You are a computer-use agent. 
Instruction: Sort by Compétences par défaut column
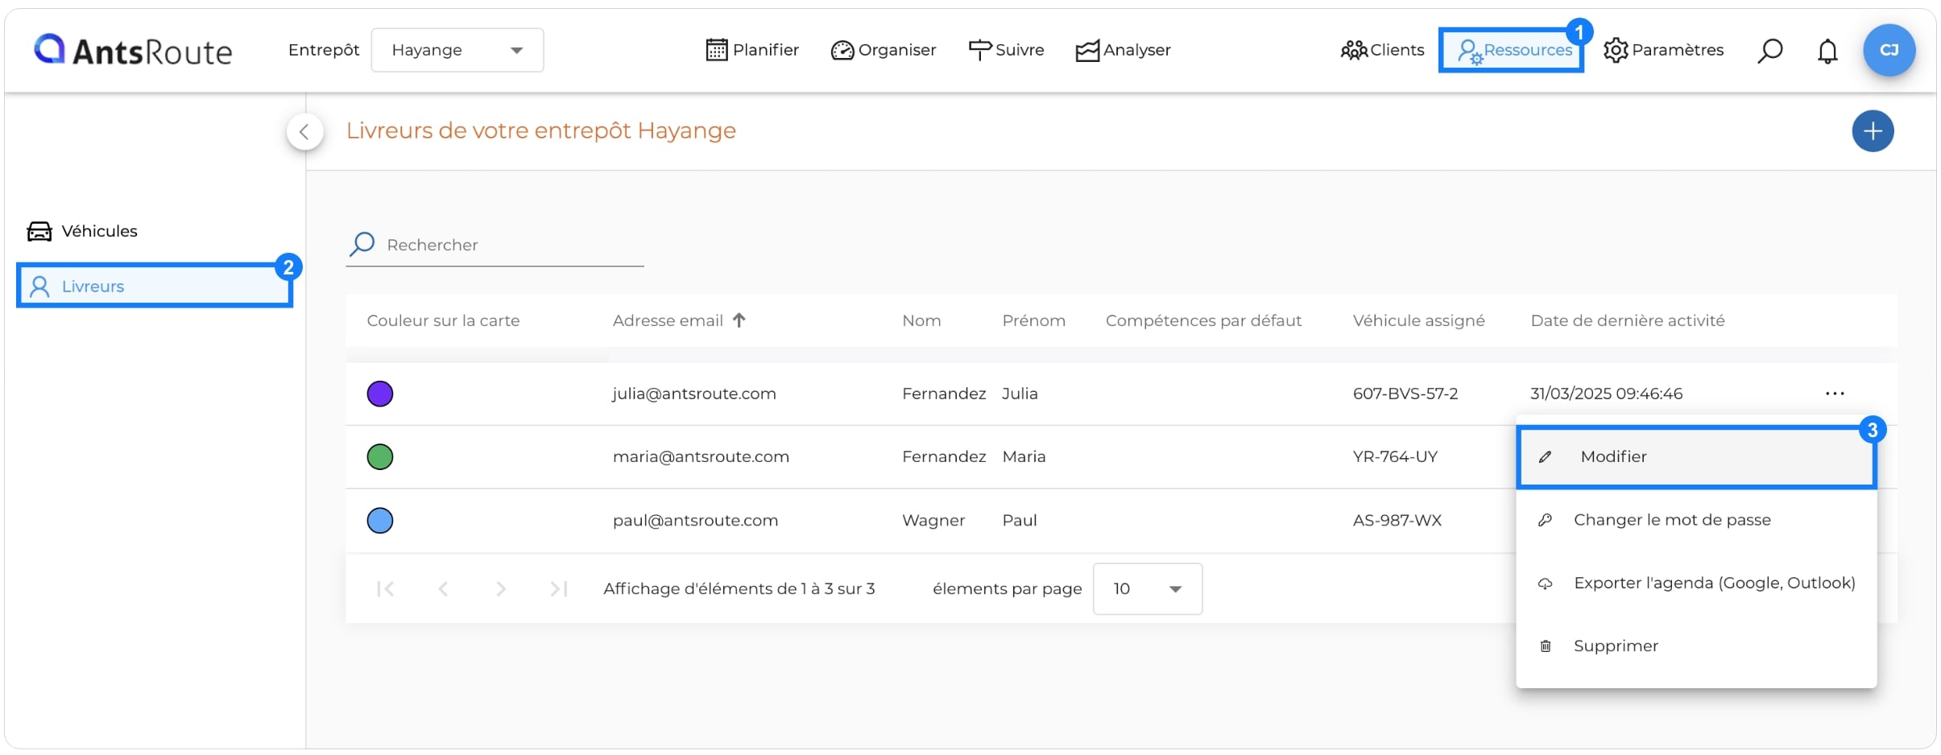click(x=1203, y=320)
